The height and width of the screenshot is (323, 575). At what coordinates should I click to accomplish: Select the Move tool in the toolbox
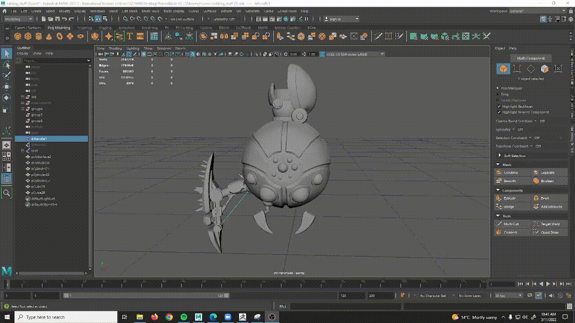[x=7, y=87]
